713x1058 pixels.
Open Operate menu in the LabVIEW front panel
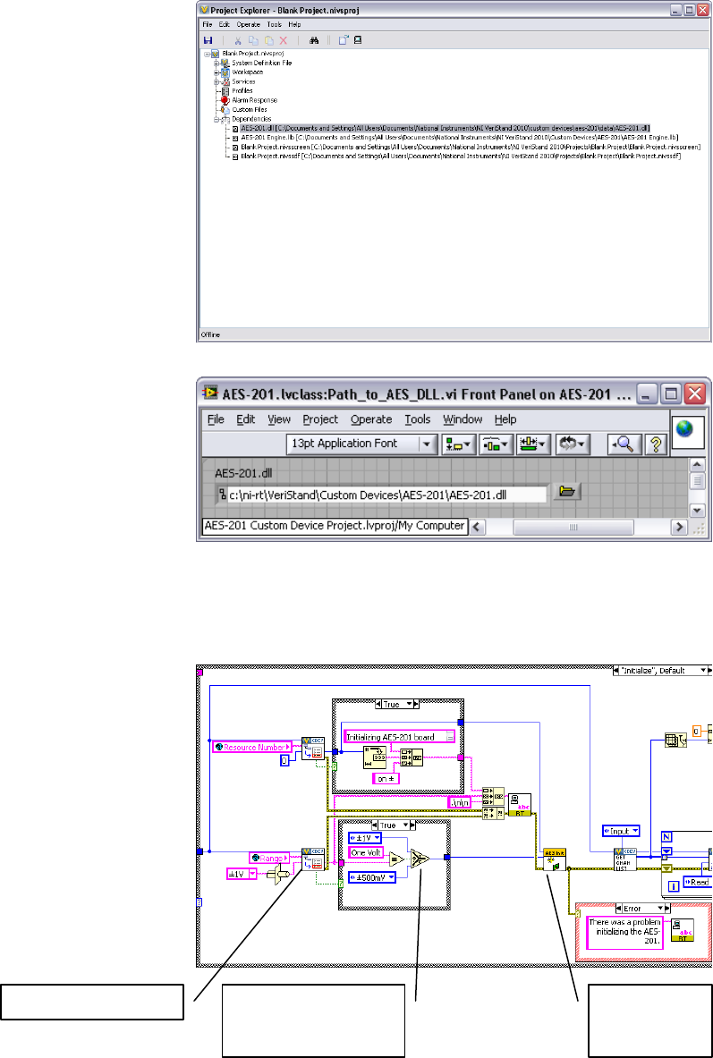371,419
